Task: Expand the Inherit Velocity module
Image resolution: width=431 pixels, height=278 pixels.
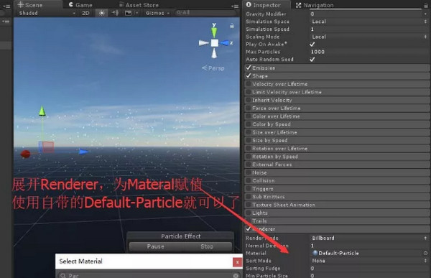Action: coord(337,100)
